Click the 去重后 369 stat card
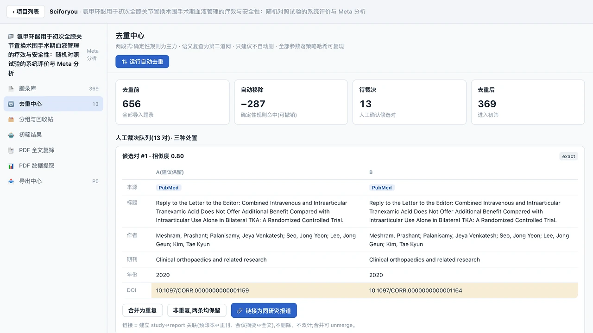Image resolution: width=593 pixels, height=333 pixels. point(528,102)
